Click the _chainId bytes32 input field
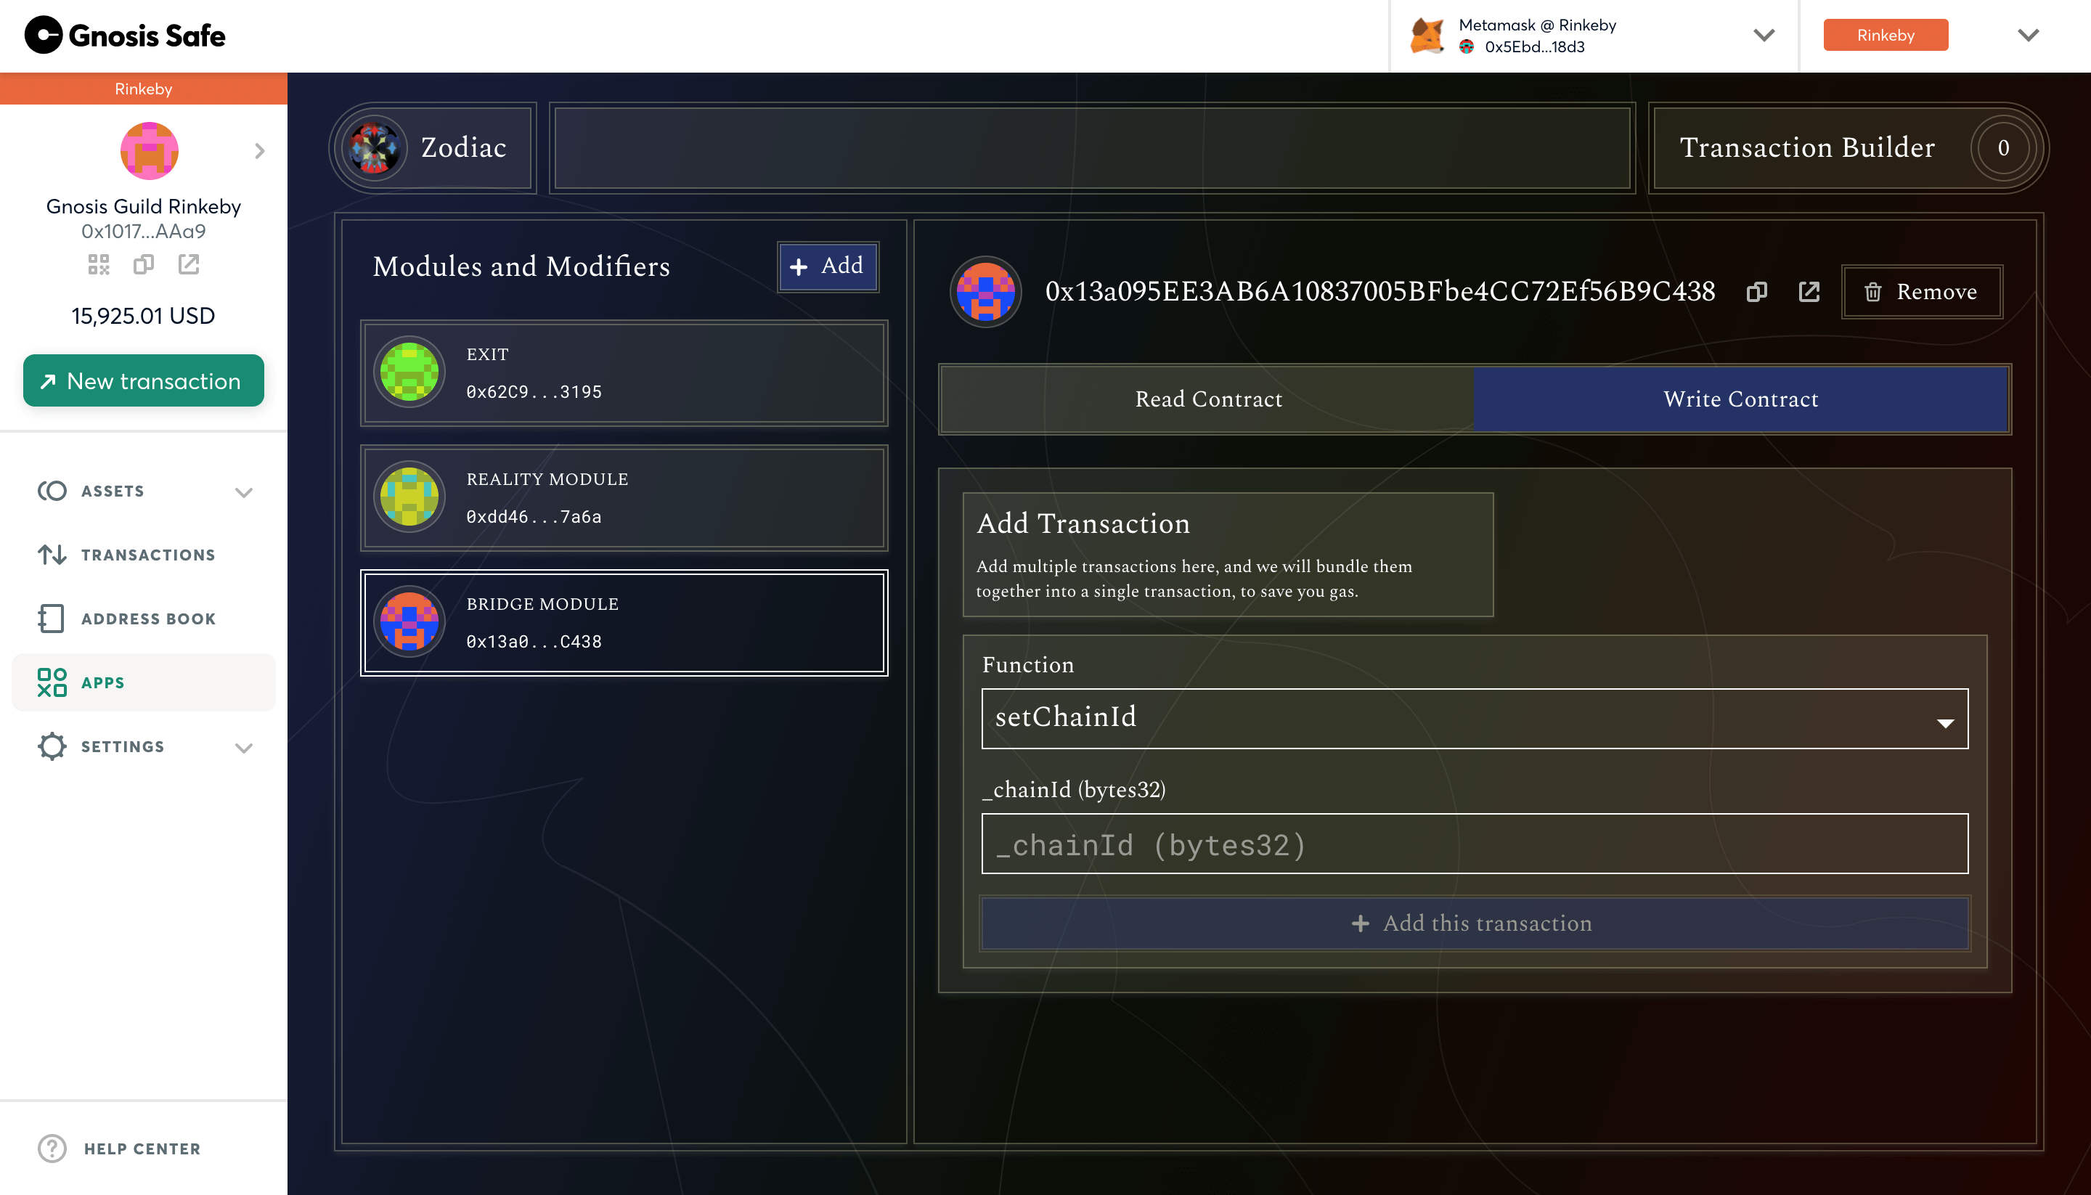Screen dimensions: 2091x1195 coord(1474,844)
